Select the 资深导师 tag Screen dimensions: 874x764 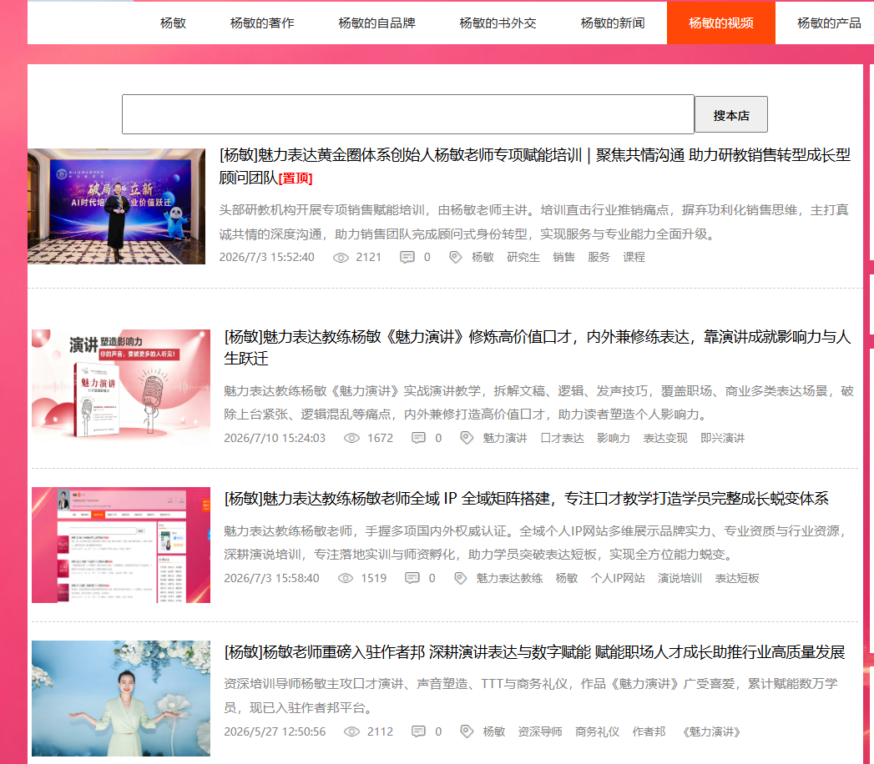click(540, 731)
